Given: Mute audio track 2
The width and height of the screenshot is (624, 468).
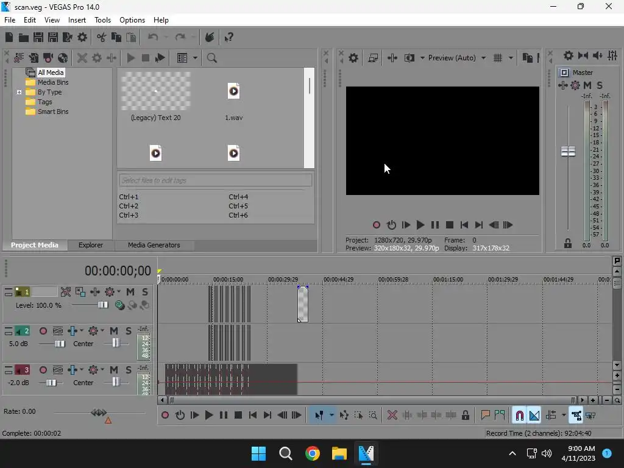Looking at the screenshot, I should [x=114, y=331].
